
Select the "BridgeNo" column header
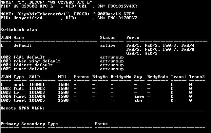point(121,77)
